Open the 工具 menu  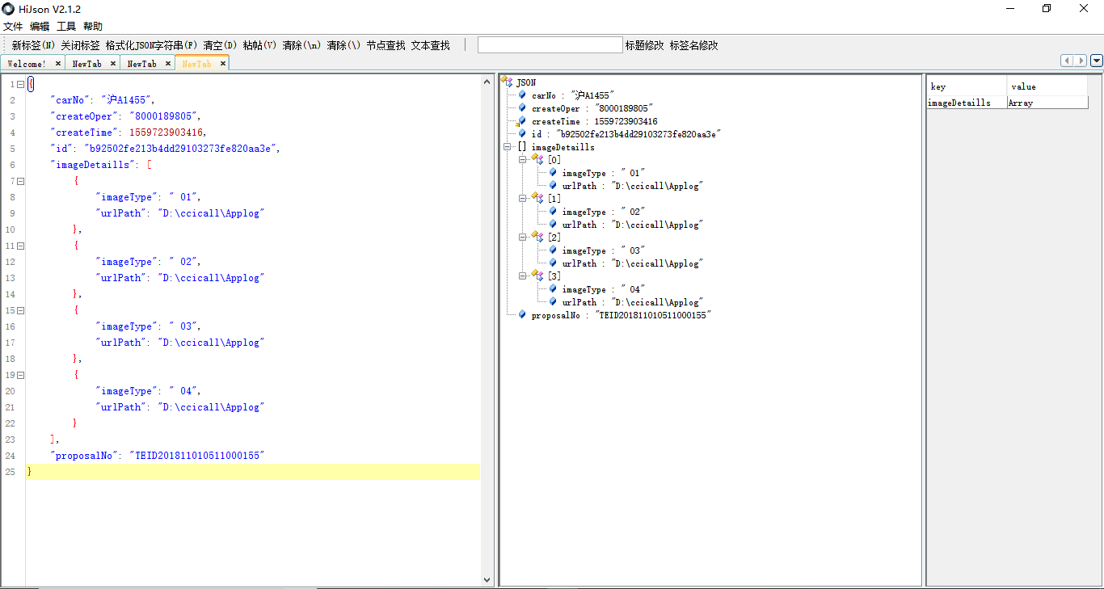pos(66,27)
